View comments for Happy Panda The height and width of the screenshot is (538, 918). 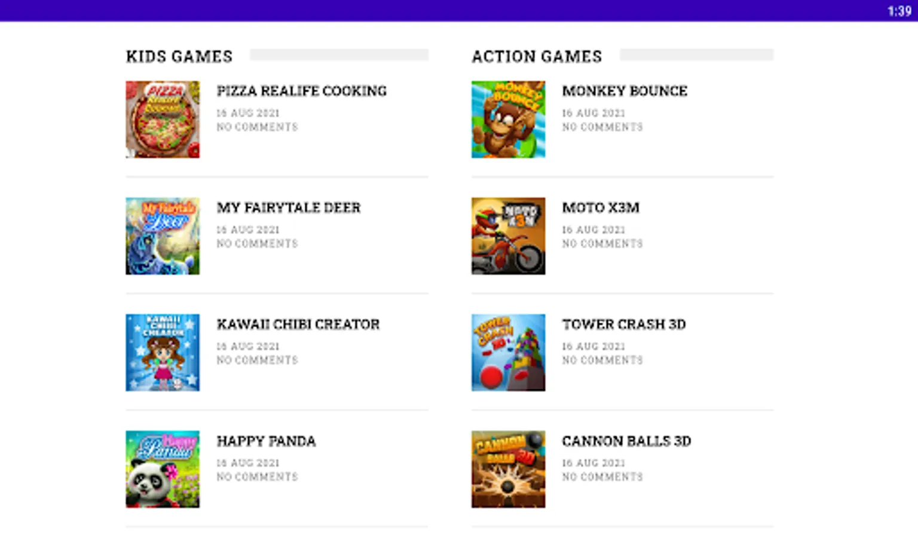coord(257,476)
